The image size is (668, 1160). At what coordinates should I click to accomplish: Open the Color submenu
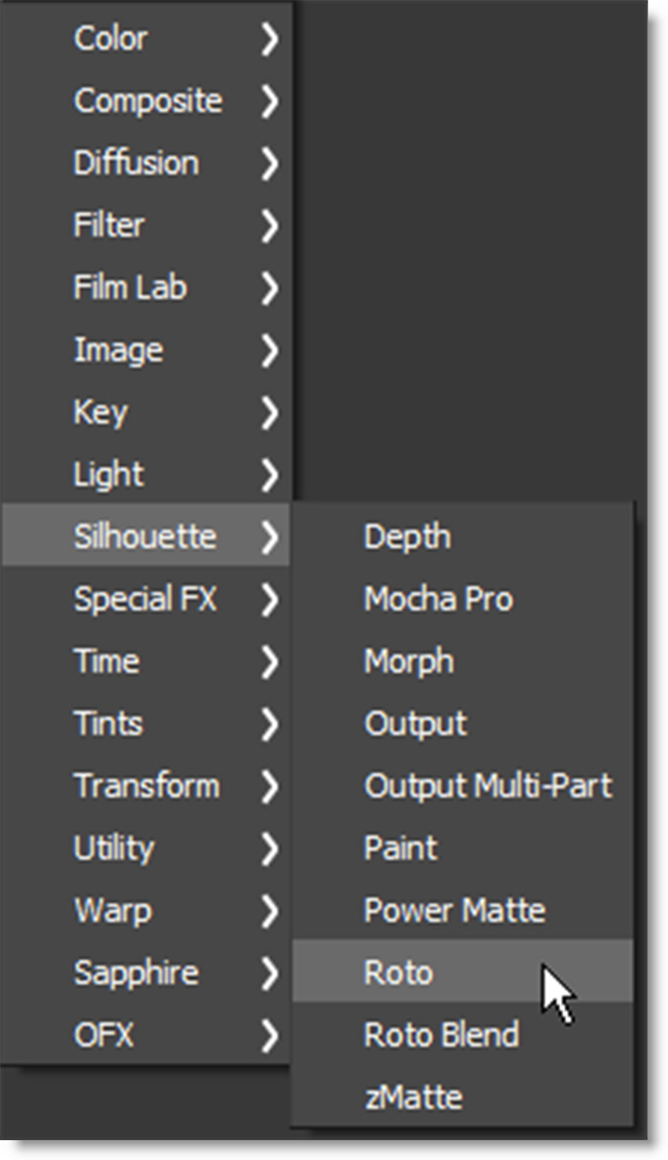point(111,40)
